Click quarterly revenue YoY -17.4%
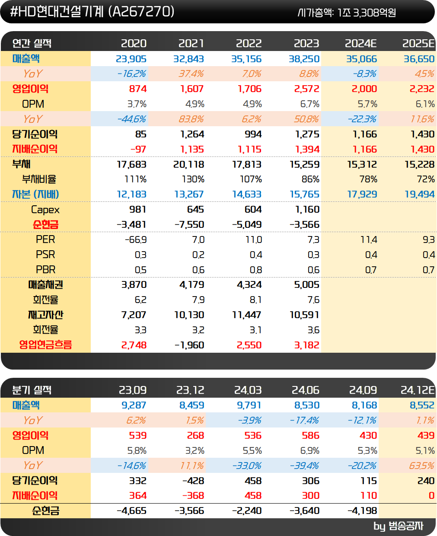The width and height of the screenshot is (437, 536). pyautogui.click(x=304, y=421)
